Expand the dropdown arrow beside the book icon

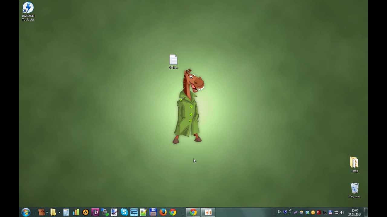click(47, 212)
